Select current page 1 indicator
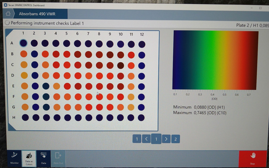Screen dimensions: 269x168 (156, 138)
